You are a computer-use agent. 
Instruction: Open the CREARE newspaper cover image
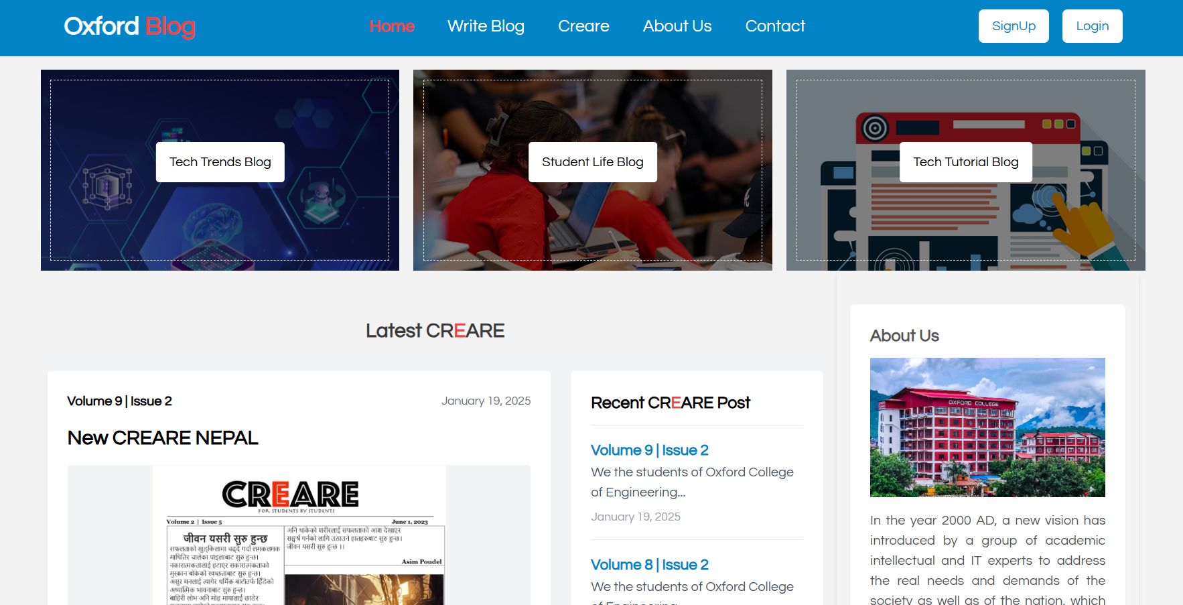point(299,536)
